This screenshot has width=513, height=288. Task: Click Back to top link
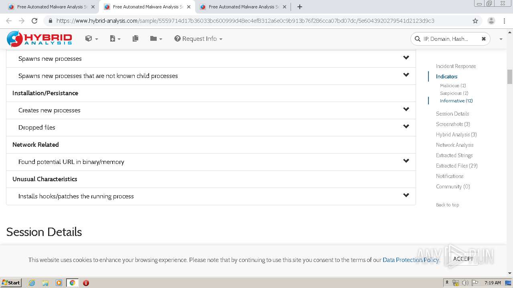pos(447,205)
